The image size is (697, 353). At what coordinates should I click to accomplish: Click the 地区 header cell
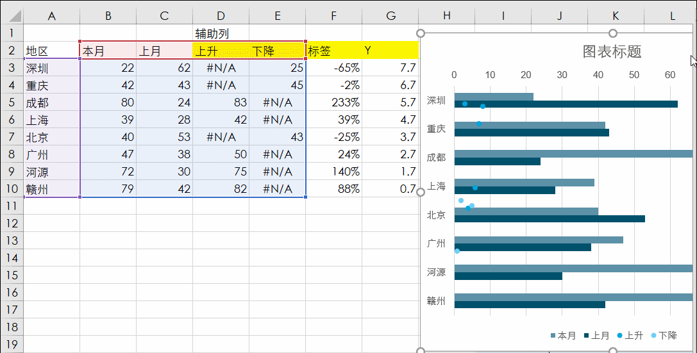pos(51,51)
